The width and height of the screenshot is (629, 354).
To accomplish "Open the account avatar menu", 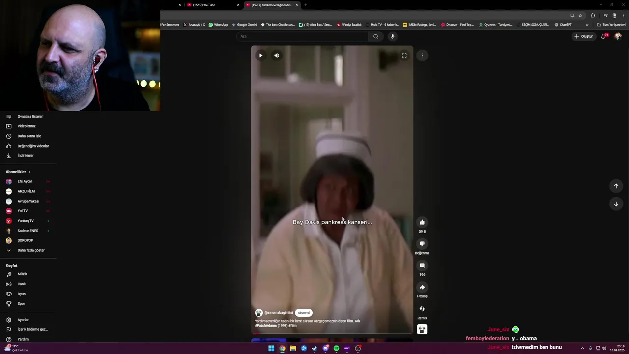I will 618,36.
